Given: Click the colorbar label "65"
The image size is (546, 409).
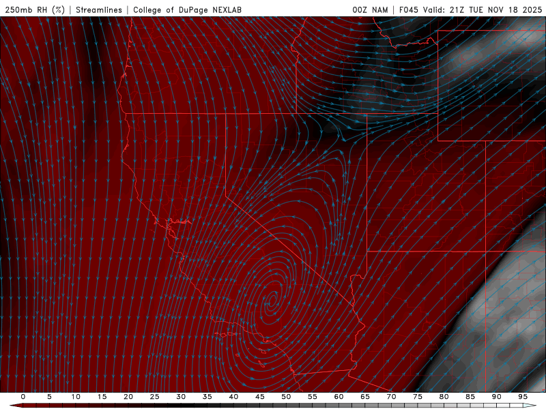Looking at the screenshot, I should [x=365, y=397].
